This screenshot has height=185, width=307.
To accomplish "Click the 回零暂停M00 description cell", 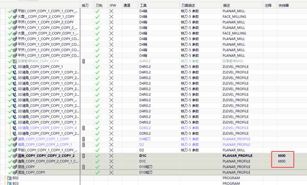I will coord(233,61).
